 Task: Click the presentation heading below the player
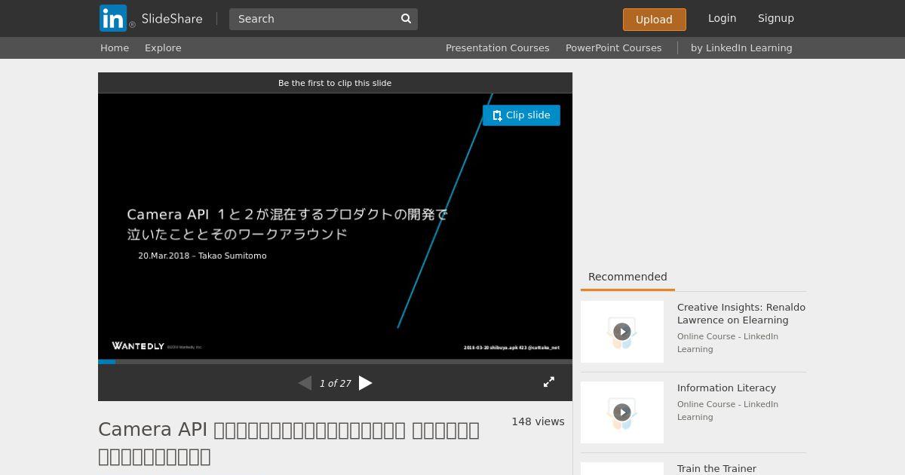tap(289, 443)
